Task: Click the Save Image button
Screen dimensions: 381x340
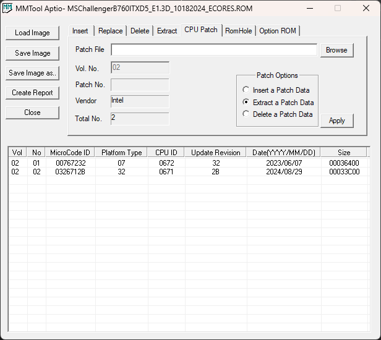Action: coord(32,53)
